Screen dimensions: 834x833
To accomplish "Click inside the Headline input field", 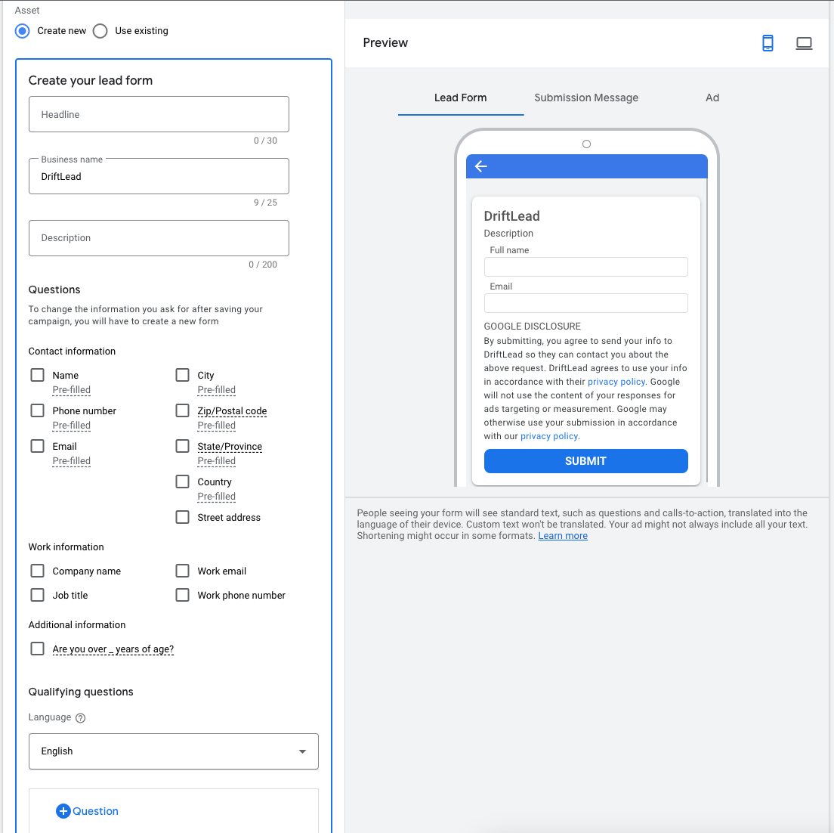I will coord(159,114).
